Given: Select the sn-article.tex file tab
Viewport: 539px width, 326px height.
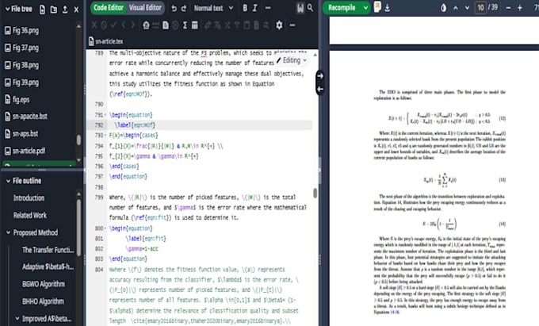Looking at the screenshot, I should click(106, 41).
